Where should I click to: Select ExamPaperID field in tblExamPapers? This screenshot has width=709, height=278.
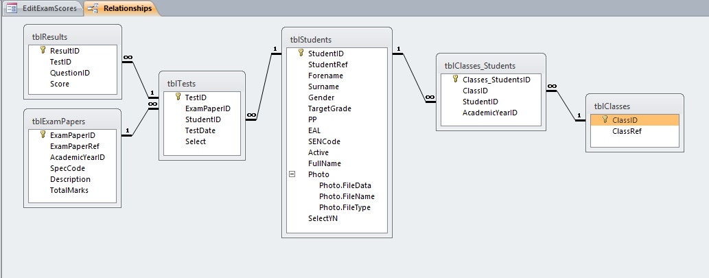72,135
